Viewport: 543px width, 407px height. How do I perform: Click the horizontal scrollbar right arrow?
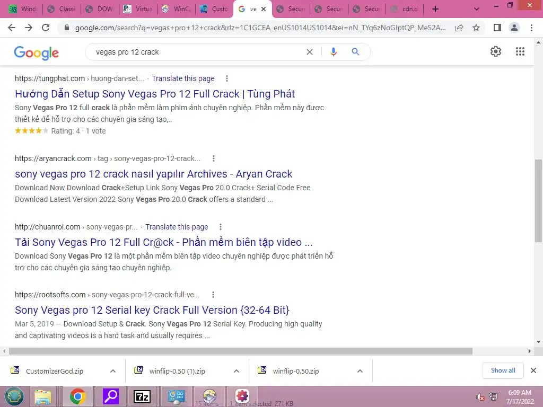530,351
